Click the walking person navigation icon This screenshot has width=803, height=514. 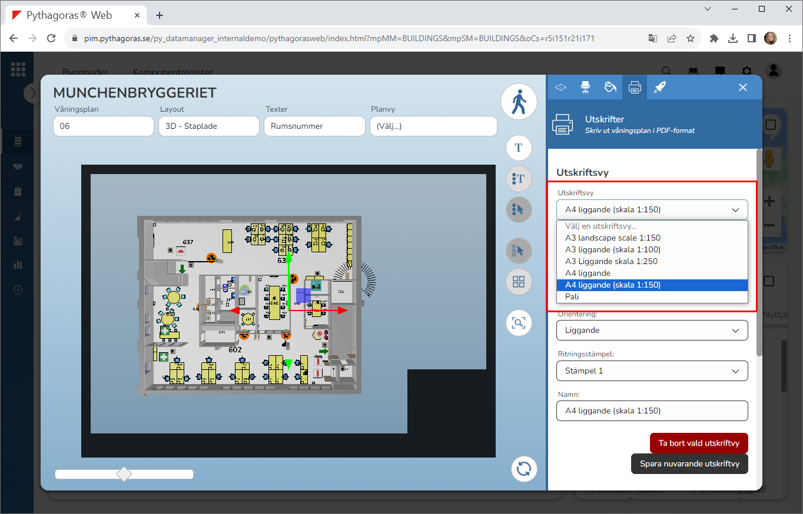519,102
